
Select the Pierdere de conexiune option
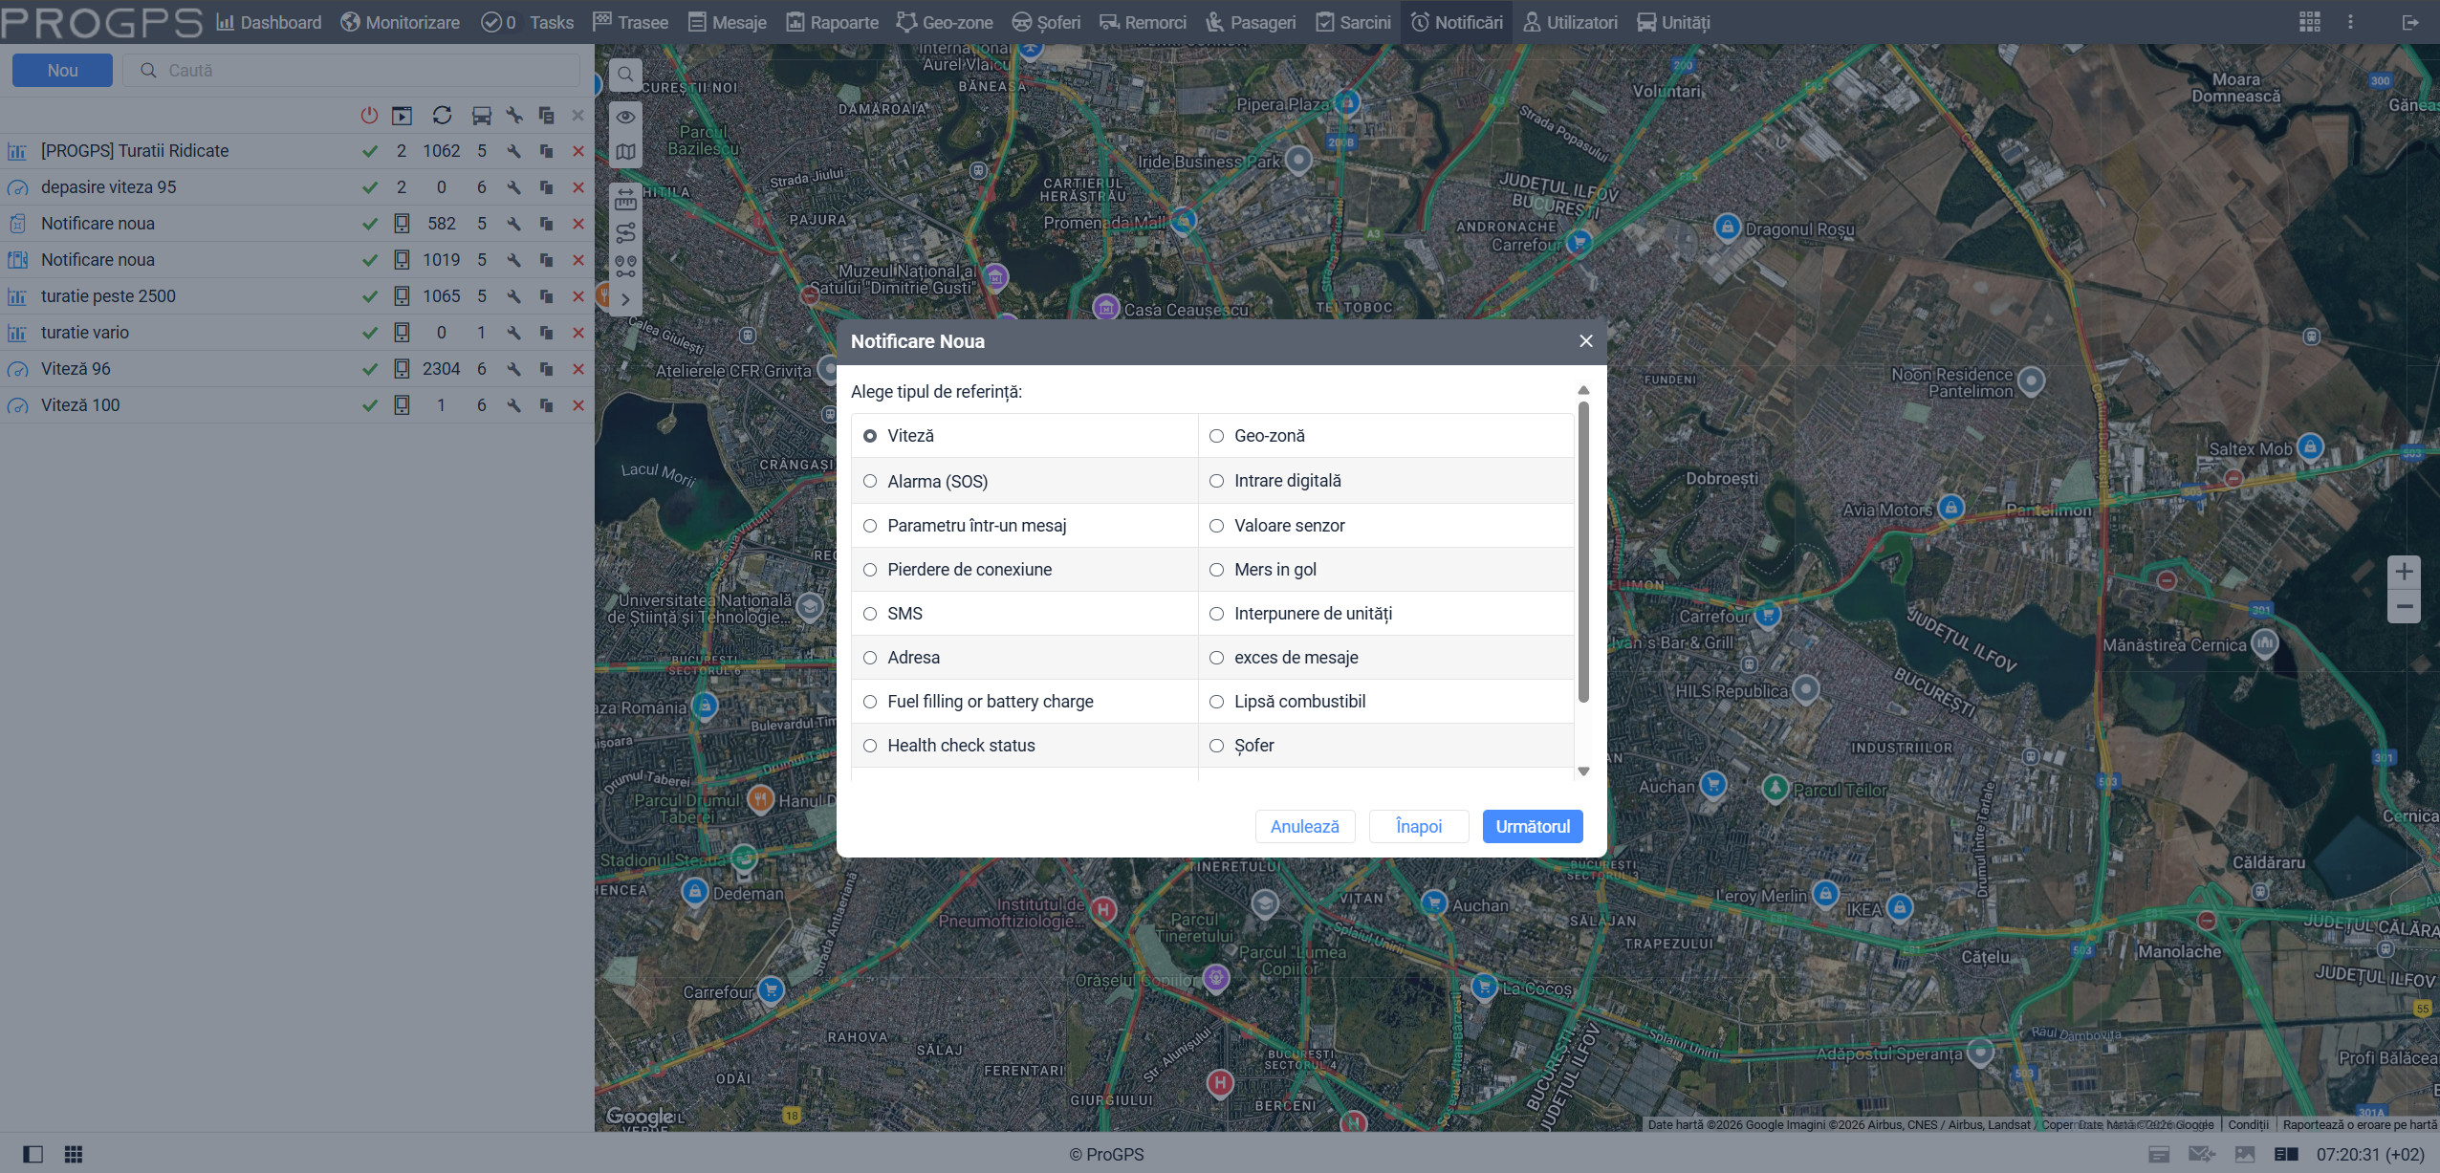coord(870,570)
